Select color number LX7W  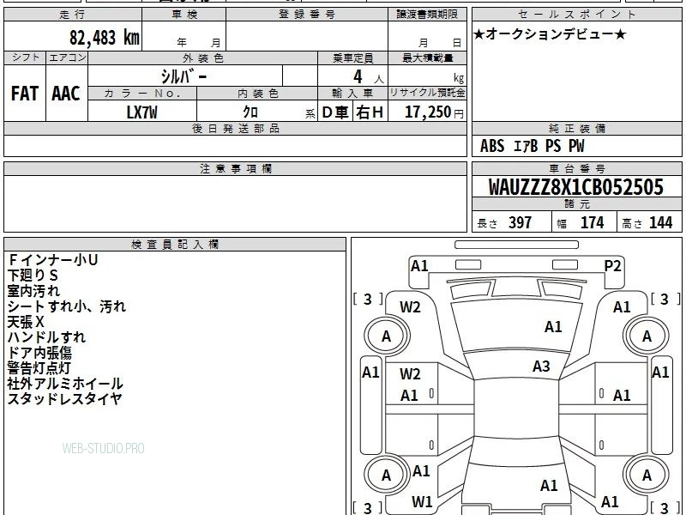(x=141, y=112)
